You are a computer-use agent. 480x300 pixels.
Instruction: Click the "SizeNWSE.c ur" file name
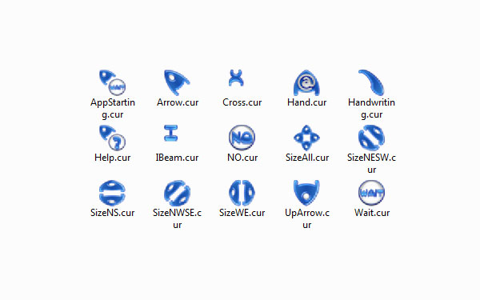tap(178, 218)
